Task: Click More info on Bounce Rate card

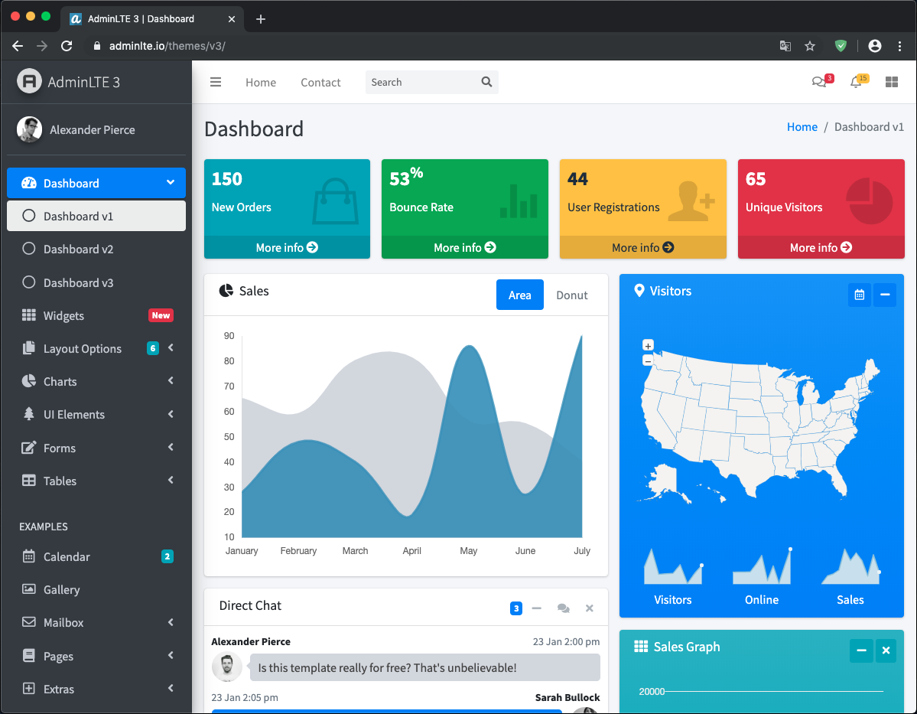Action: [464, 247]
